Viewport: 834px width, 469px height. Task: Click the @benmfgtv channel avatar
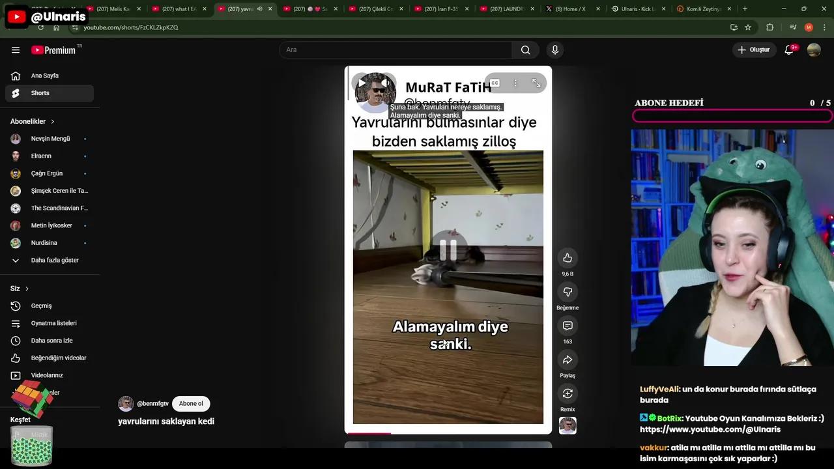tap(126, 404)
